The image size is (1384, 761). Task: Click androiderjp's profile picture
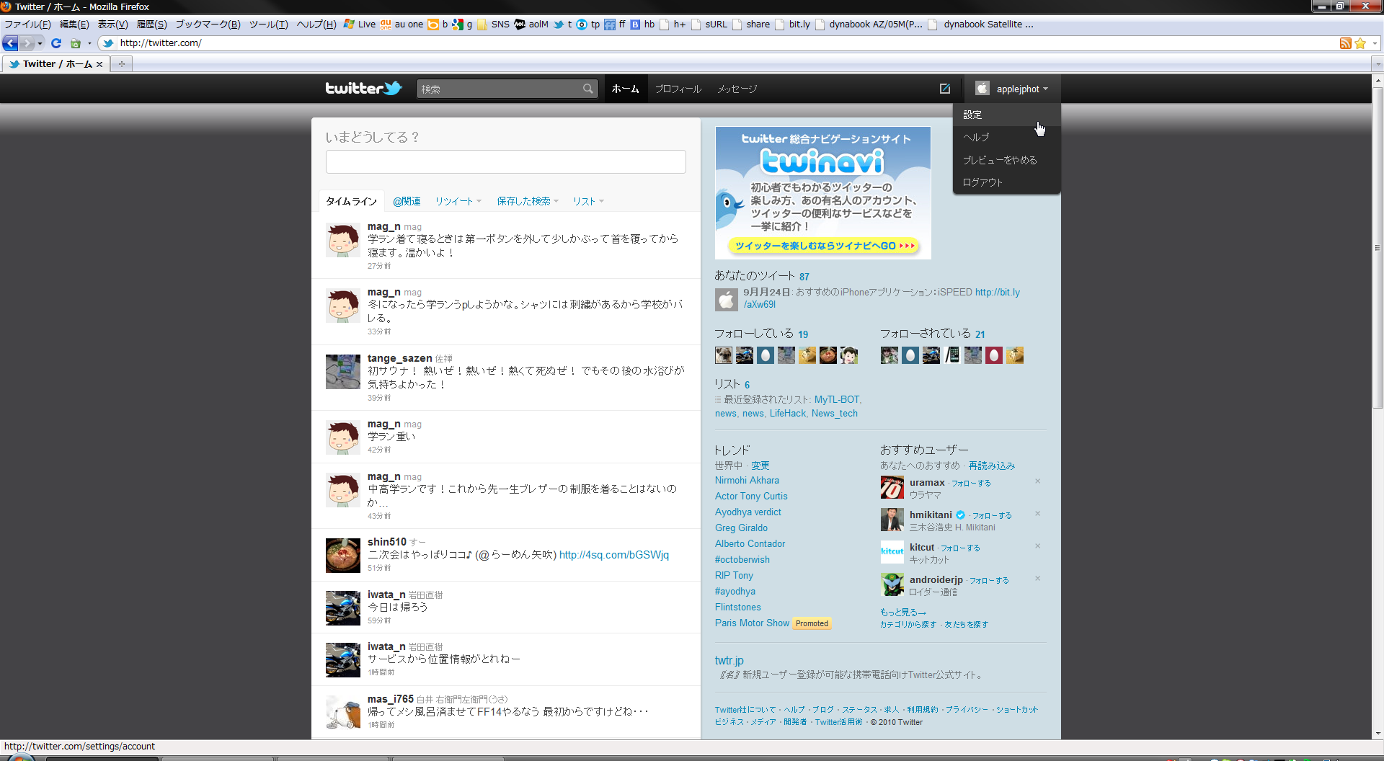click(x=892, y=584)
